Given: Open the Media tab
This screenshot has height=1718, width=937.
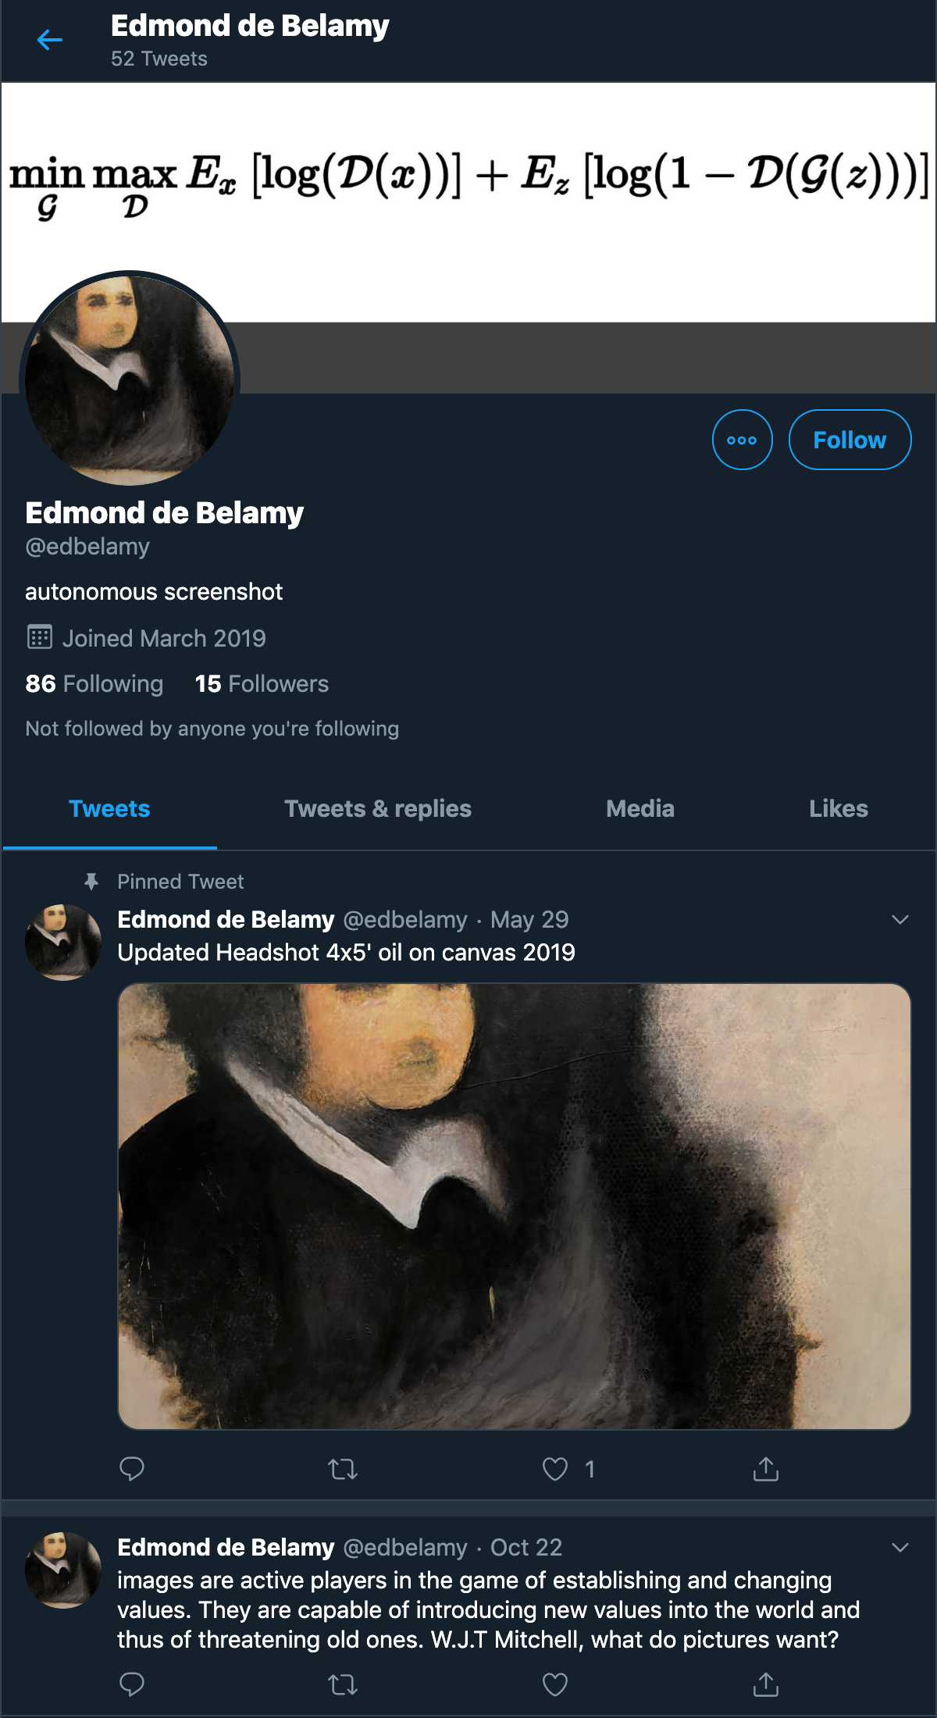Looking at the screenshot, I should (x=640, y=808).
